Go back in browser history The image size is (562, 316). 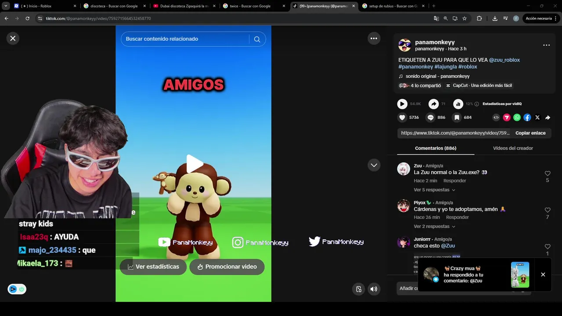[6, 18]
